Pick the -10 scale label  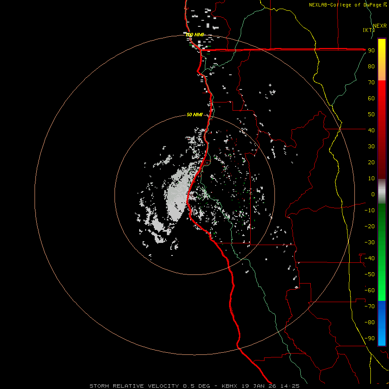pos(370,210)
